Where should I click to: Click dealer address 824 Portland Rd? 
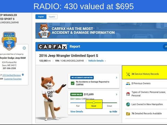pyautogui.click(x=9, y=62)
